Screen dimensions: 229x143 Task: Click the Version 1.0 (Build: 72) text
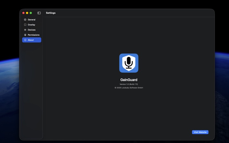(x=129, y=84)
